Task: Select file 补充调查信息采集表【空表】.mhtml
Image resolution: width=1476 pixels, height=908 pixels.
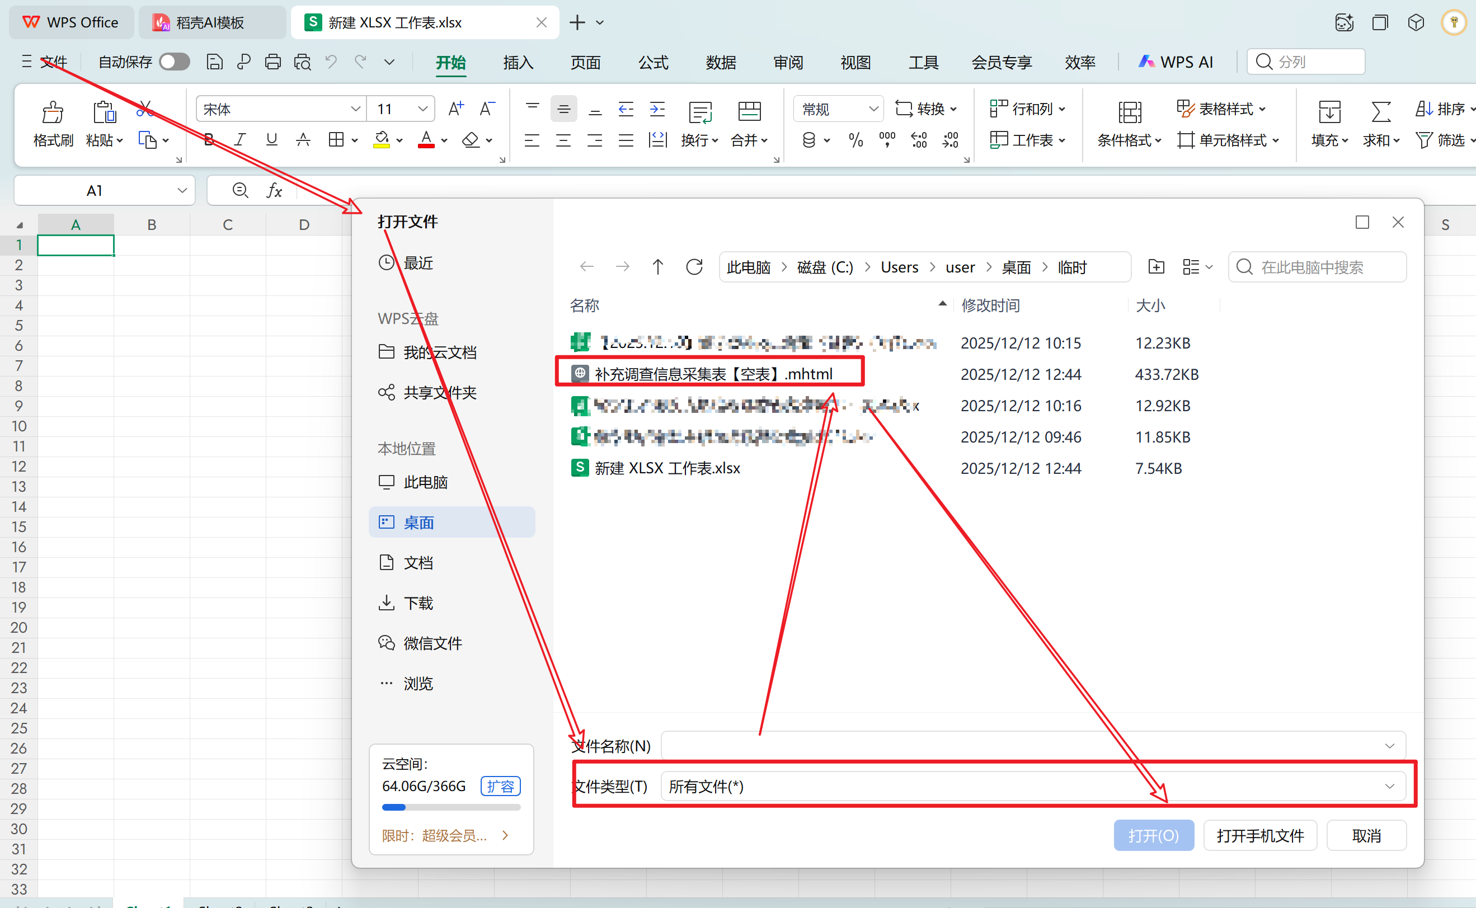Action: coord(713,374)
